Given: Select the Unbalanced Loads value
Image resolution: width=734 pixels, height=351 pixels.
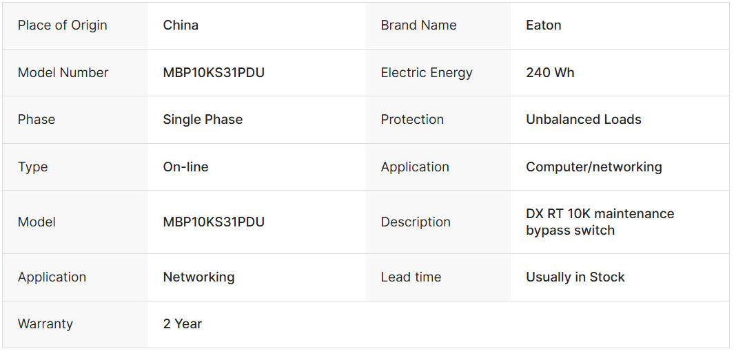Looking at the screenshot, I should pos(583,120).
